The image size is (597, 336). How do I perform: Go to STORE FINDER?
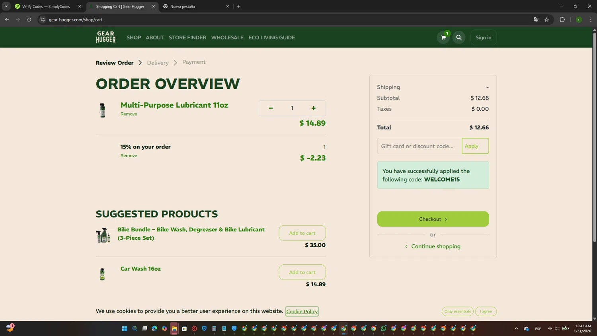click(x=187, y=37)
